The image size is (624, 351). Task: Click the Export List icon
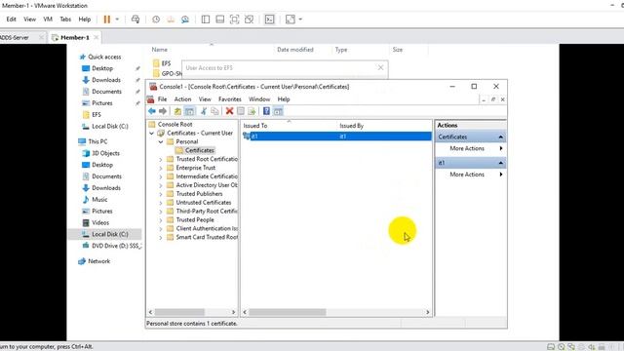[252, 111]
